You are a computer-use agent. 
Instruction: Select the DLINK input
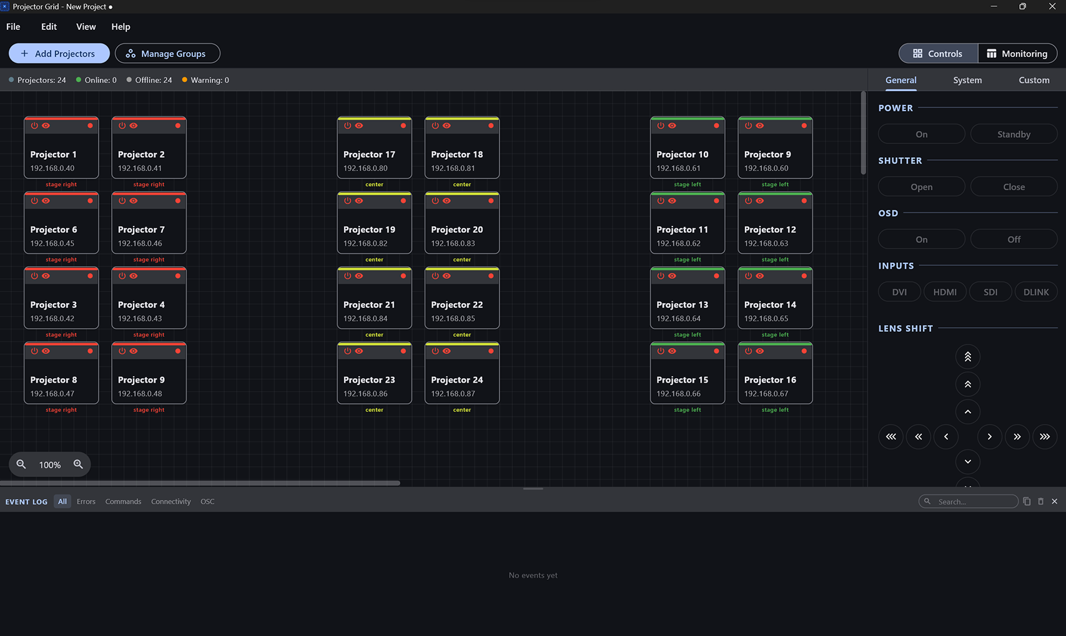point(1036,291)
